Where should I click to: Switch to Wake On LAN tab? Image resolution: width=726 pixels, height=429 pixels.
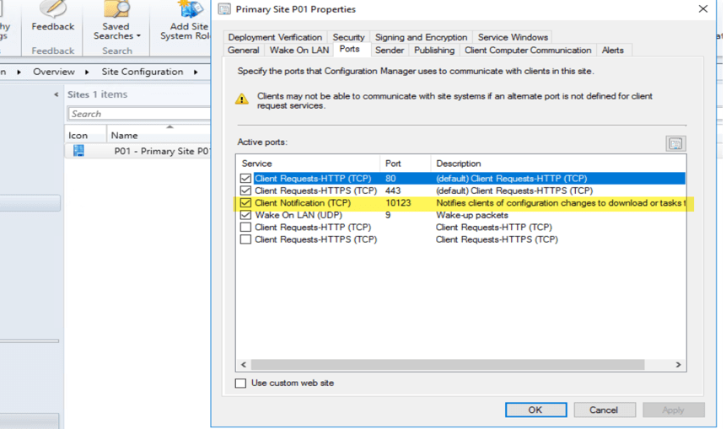pos(299,50)
